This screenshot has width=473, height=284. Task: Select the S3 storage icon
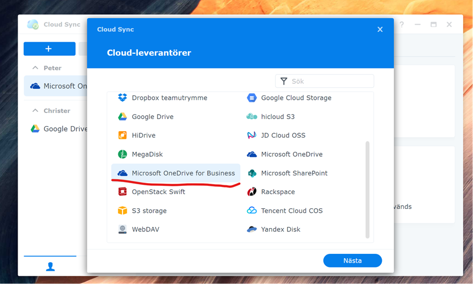[122, 211]
